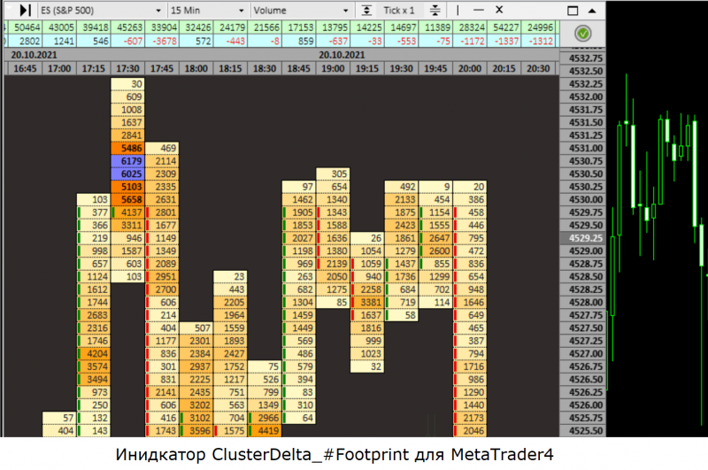Click the -3678 delta value cell
Viewport: 708px width, 470px height.
click(162, 42)
